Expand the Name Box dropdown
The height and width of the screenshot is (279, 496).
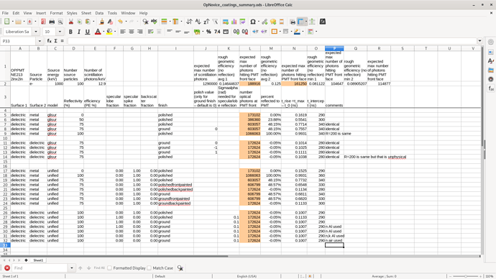click(40, 41)
